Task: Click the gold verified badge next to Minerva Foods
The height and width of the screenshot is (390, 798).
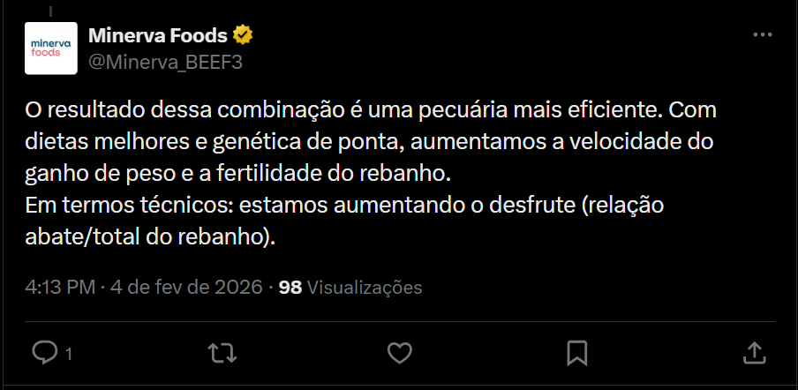Action: coord(243,36)
